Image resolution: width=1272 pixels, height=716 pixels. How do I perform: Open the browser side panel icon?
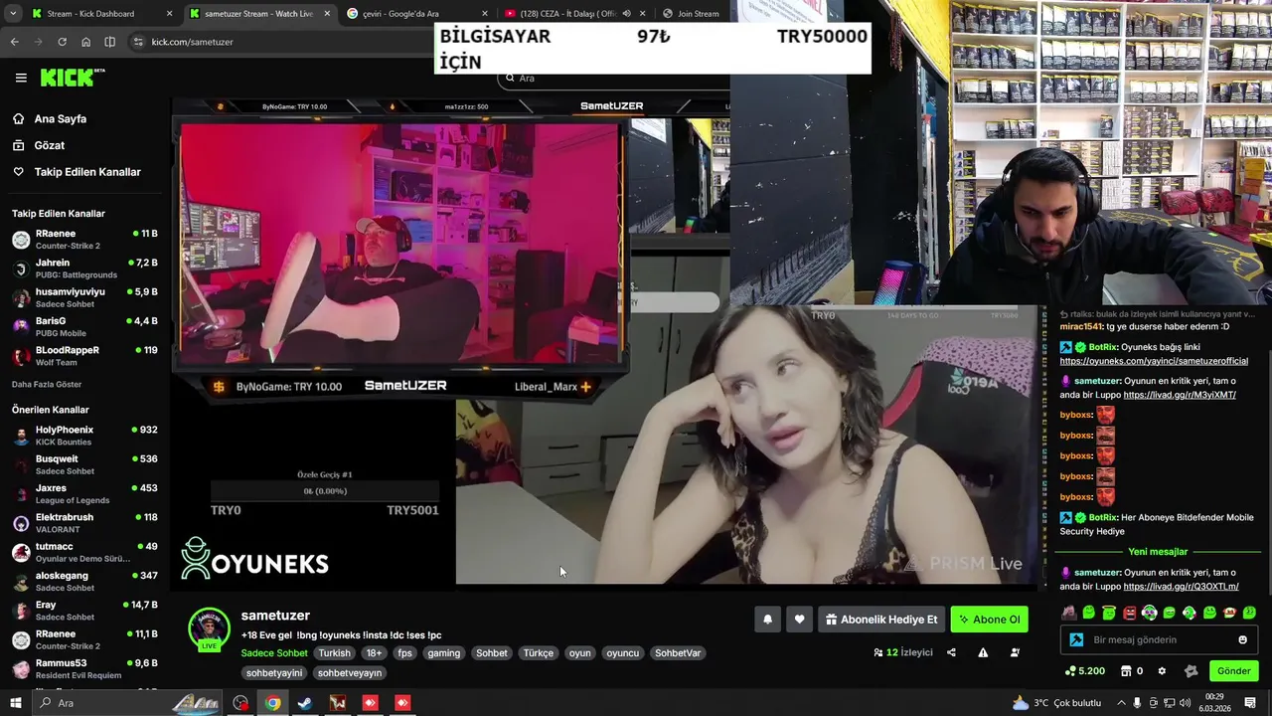[109, 42]
